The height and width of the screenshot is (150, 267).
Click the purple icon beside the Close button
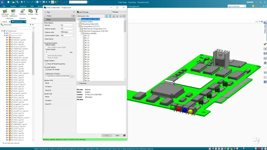pos(124,135)
